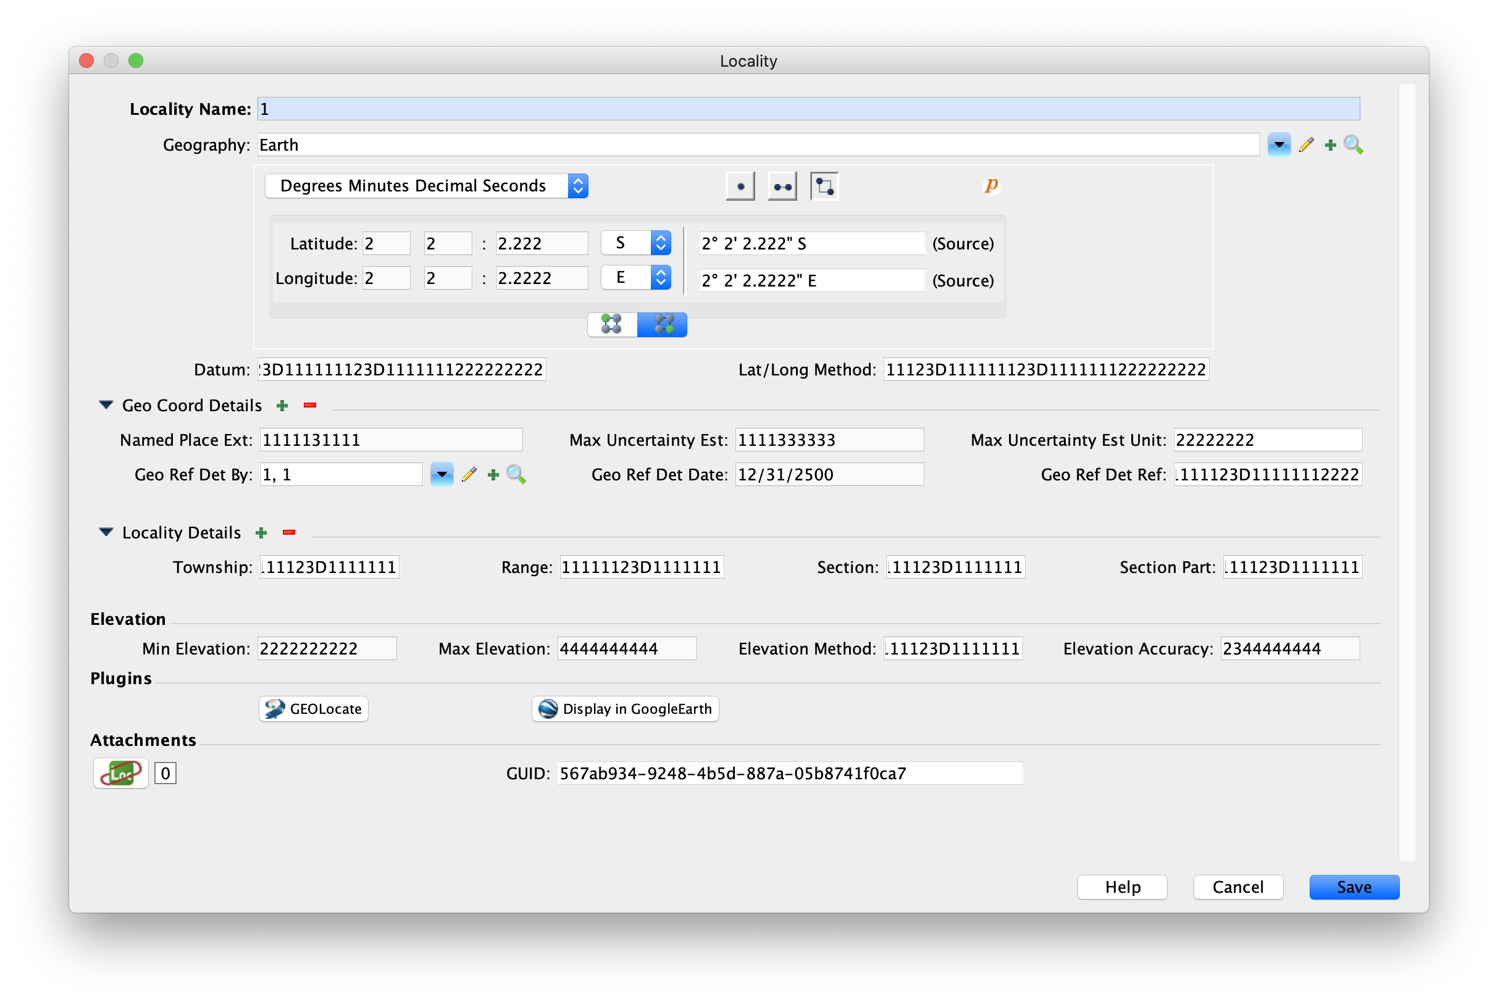Click the Geography green plus icon

[x=1330, y=145]
